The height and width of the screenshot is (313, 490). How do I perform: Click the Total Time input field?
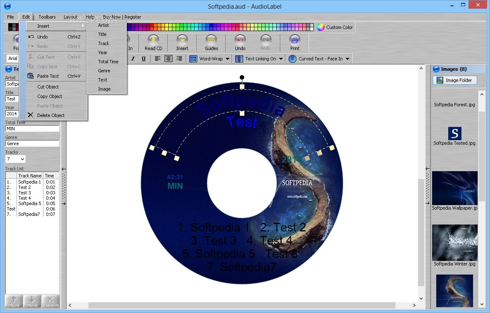(32, 129)
